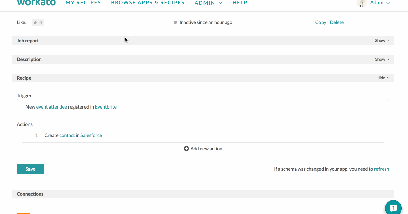Viewport: 408px width, 214px height.
Task: Open the HELP menu item
Action: point(240,3)
